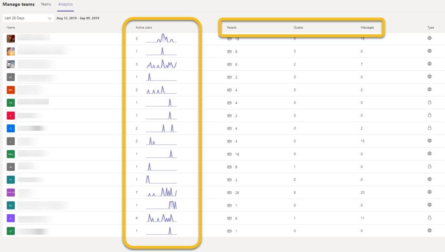Switch to the Teams tab
Viewport: 445px width, 252px height.
tap(46, 4)
